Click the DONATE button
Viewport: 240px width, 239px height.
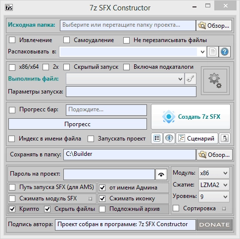214,225
